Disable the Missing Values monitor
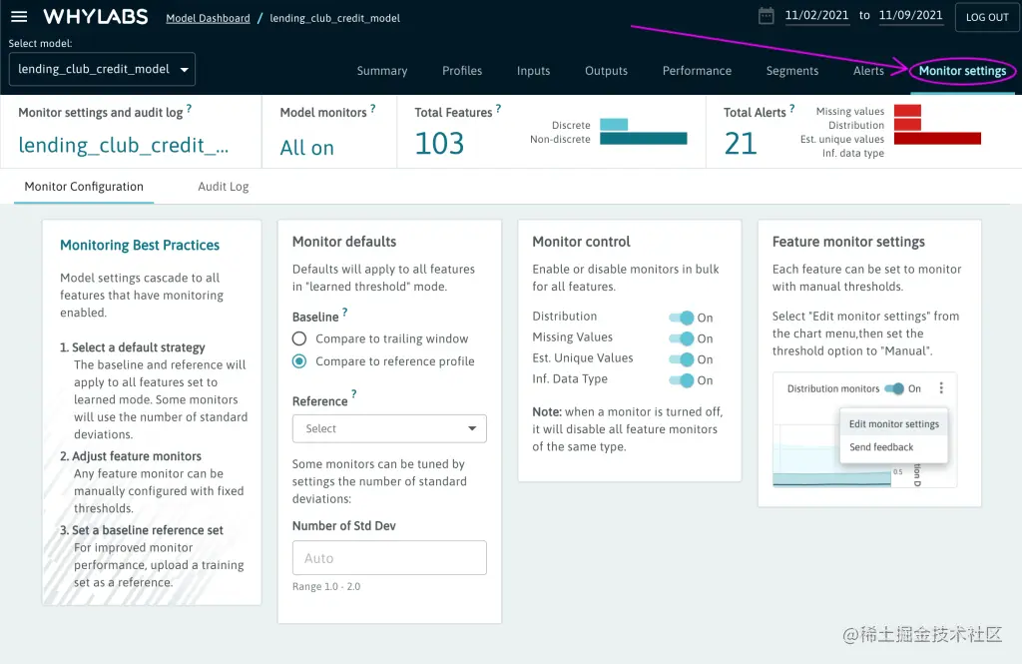The image size is (1022, 664). tap(682, 338)
